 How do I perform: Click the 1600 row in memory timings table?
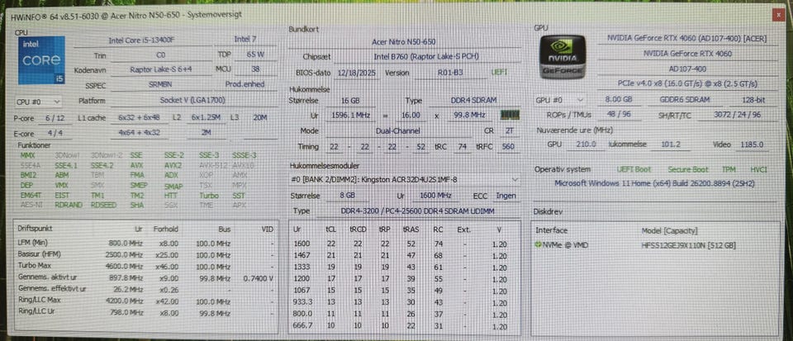point(403,244)
